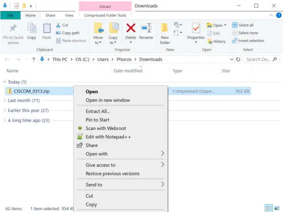Collapse the ribbon with the chevron
The image size is (283, 212).
point(271,15)
